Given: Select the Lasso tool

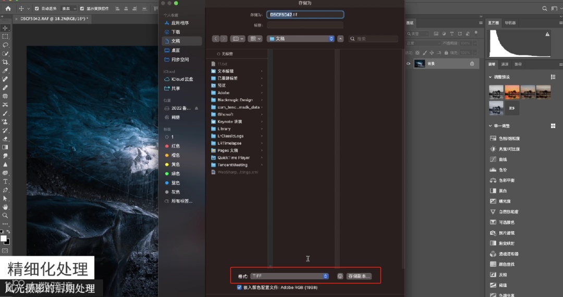Looking at the screenshot, I should tap(5, 45).
